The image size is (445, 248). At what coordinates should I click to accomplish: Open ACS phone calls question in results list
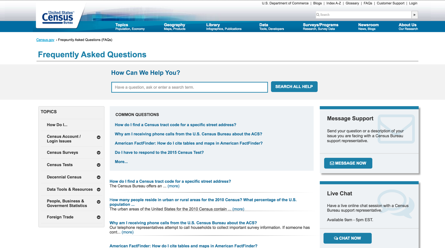click(x=183, y=223)
